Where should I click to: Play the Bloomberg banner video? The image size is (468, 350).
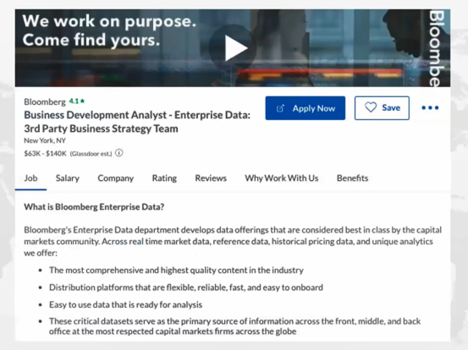point(236,48)
